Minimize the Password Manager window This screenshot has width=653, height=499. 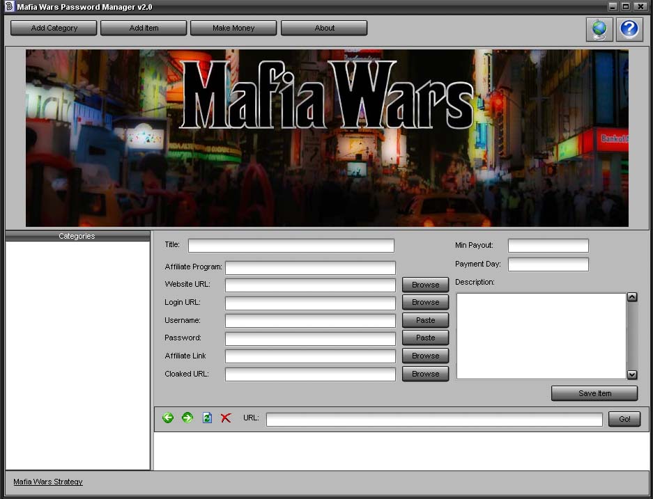[x=613, y=6]
